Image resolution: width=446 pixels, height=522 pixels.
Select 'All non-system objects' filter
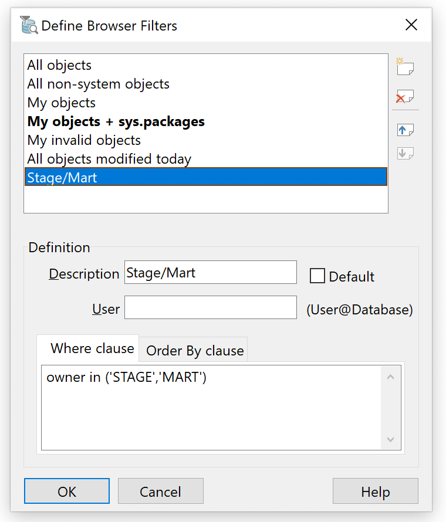pyautogui.click(x=206, y=84)
